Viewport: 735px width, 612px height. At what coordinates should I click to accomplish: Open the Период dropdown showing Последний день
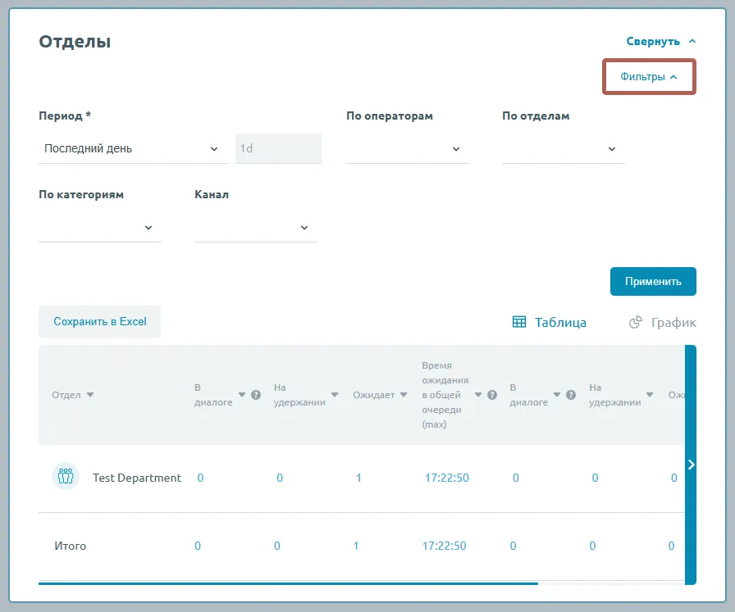point(133,149)
